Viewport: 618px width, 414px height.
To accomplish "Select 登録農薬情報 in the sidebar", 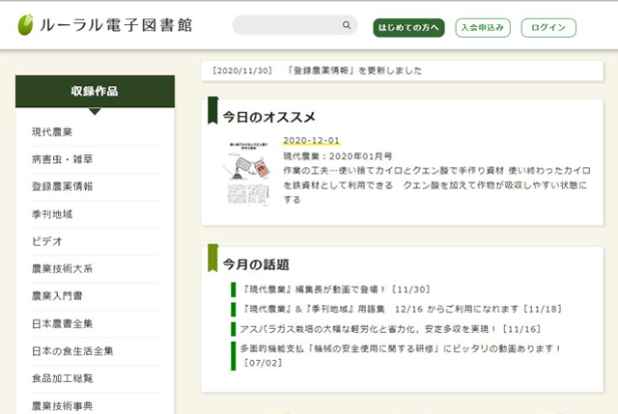I will point(62,186).
